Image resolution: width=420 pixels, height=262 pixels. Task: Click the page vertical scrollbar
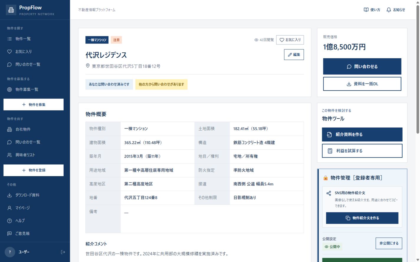click(x=418, y=69)
